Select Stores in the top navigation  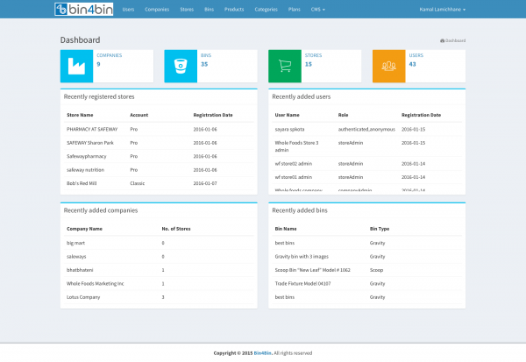pyautogui.click(x=186, y=9)
